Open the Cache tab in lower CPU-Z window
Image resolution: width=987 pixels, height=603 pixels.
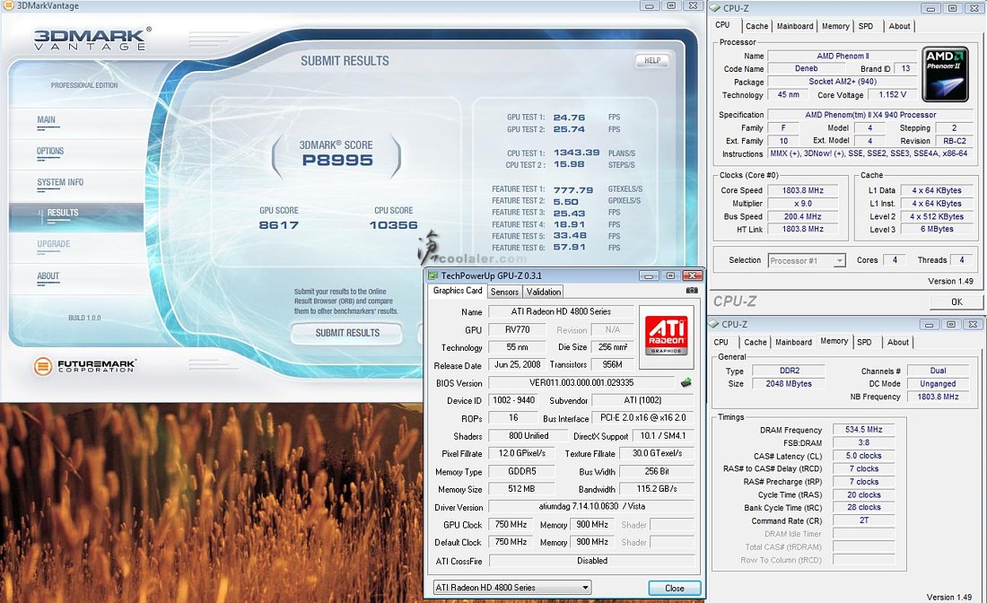point(756,343)
